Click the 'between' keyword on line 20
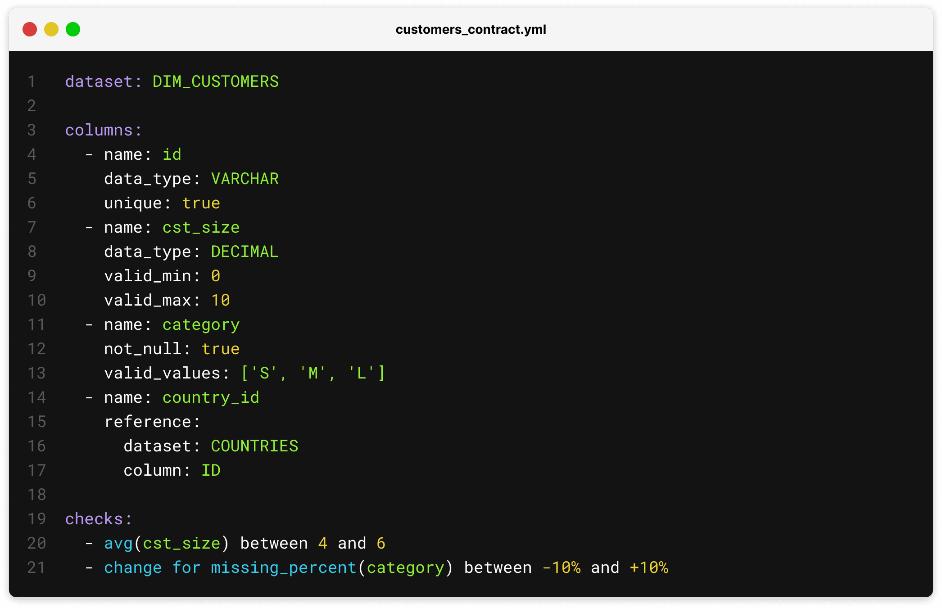Viewport: 942px width, 608px height. click(x=274, y=543)
